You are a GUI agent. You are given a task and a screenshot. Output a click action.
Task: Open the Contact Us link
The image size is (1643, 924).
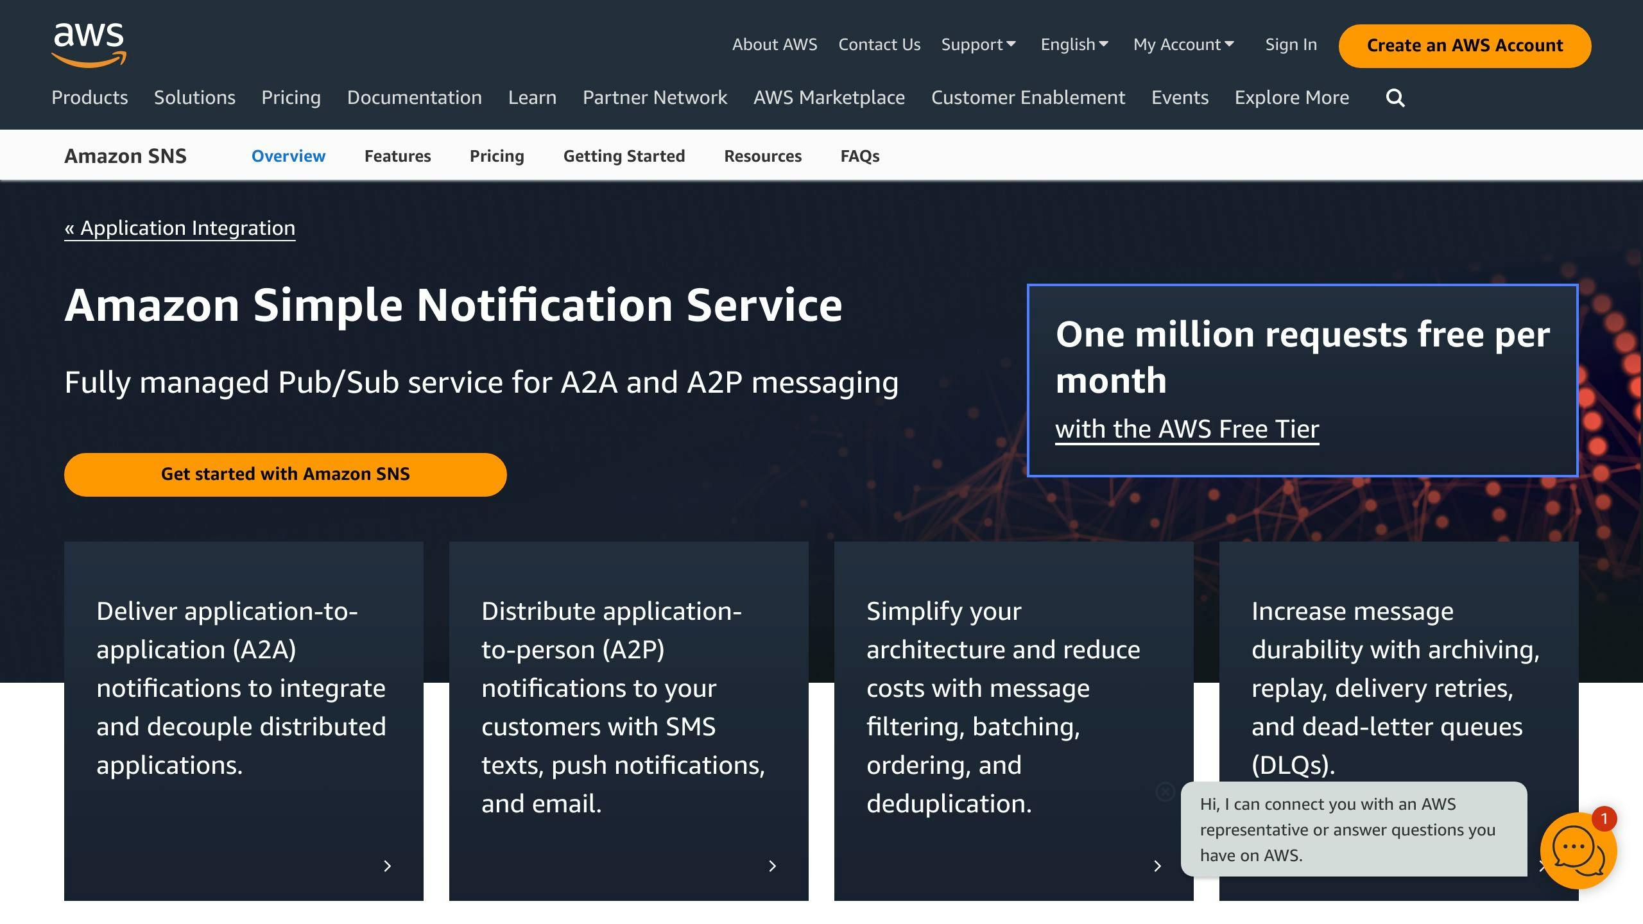pos(879,44)
